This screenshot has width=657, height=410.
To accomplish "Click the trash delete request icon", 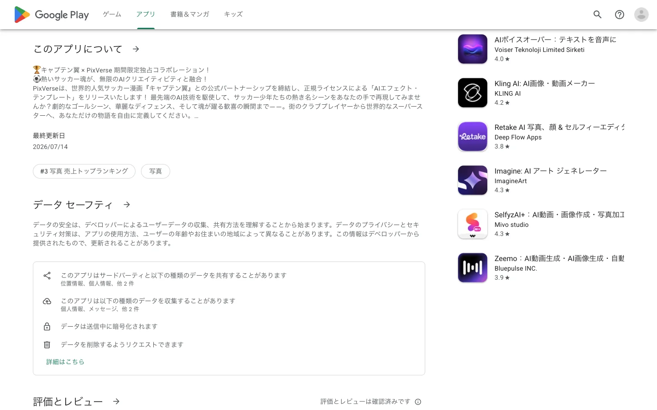I will (x=47, y=345).
